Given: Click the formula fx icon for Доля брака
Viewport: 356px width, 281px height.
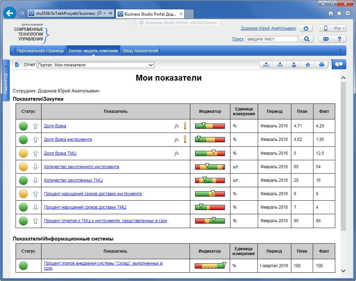Looking at the screenshot, I should pos(176,126).
